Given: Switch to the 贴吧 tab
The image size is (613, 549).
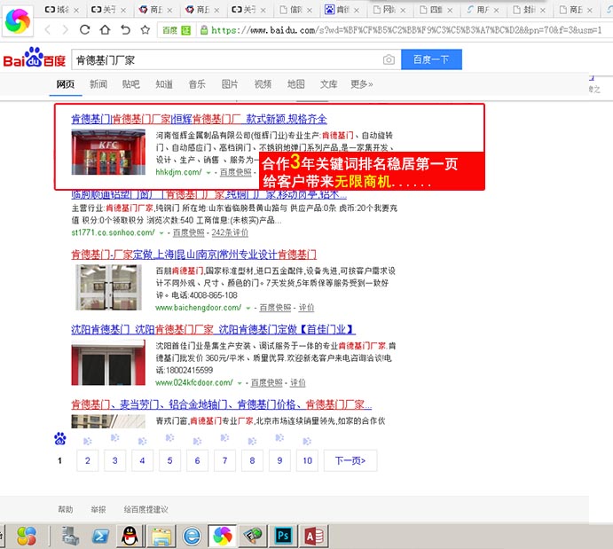Looking at the screenshot, I should pos(131,84).
